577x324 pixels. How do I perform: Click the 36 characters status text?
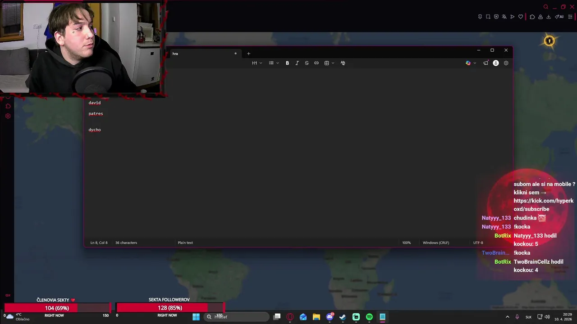click(x=126, y=243)
